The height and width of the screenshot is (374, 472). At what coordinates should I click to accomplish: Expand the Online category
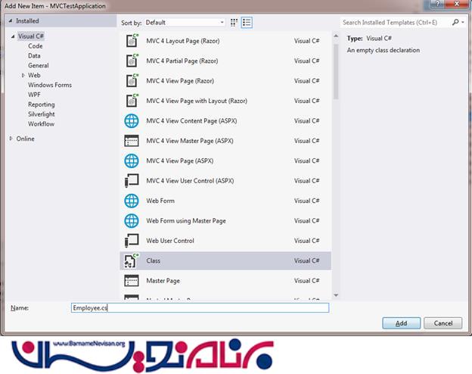pyautogui.click(x=11, y=139)
